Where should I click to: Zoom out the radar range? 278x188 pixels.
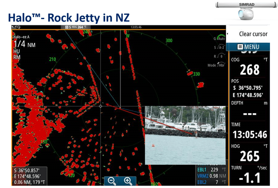point(112,181)
